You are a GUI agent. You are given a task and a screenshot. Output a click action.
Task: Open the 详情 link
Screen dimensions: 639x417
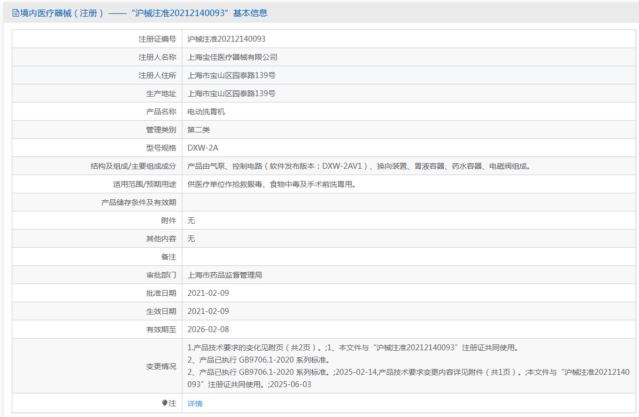click(x=195, y=404)
